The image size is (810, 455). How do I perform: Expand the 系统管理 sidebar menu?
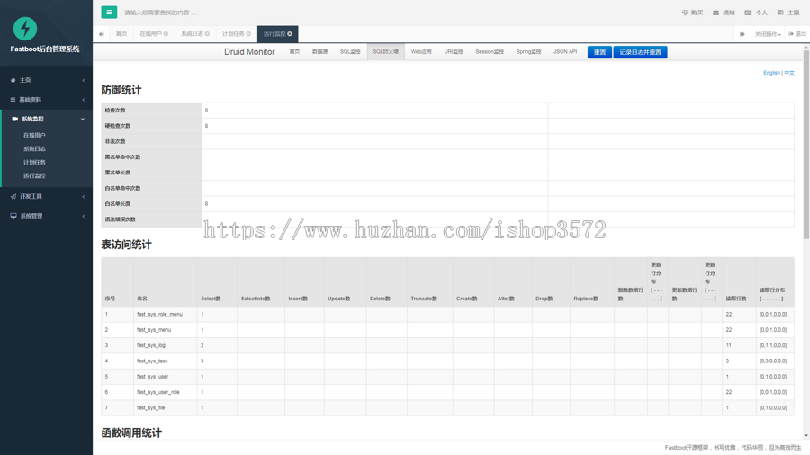(47, 216)
